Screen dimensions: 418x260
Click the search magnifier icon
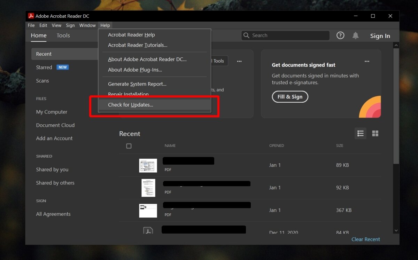tap(246, 35)
